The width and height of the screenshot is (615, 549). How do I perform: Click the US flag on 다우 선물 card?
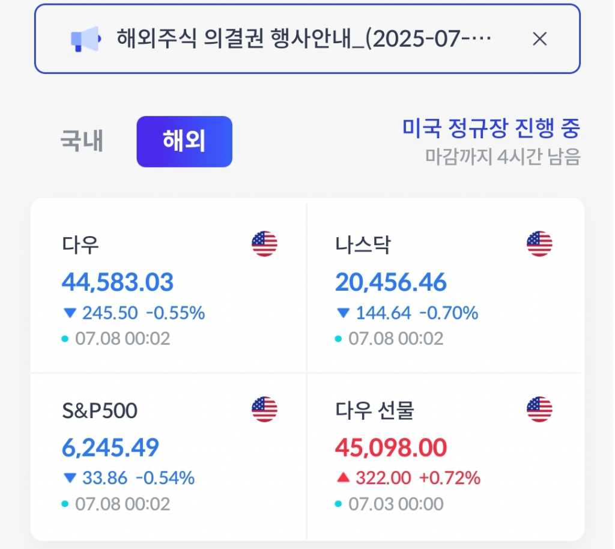tap(539, 410)
